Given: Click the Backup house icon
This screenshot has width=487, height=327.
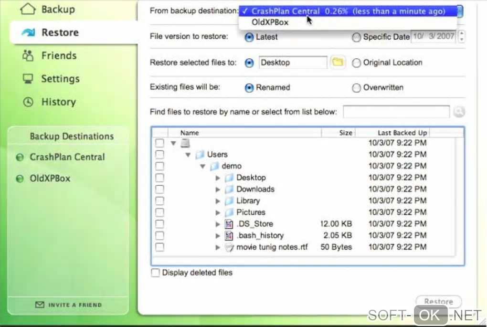Looking at the screenshot, I should click(28, 9).
